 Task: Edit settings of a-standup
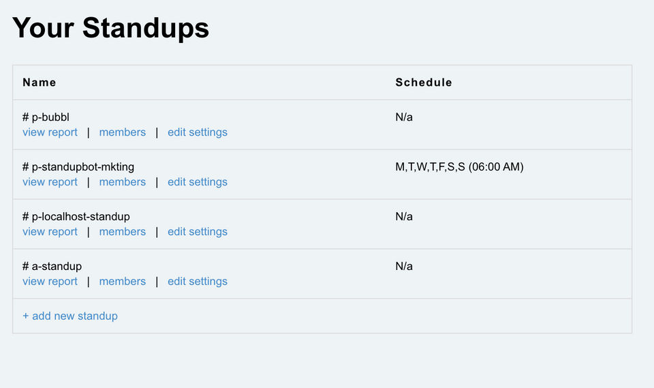[198, 282]
